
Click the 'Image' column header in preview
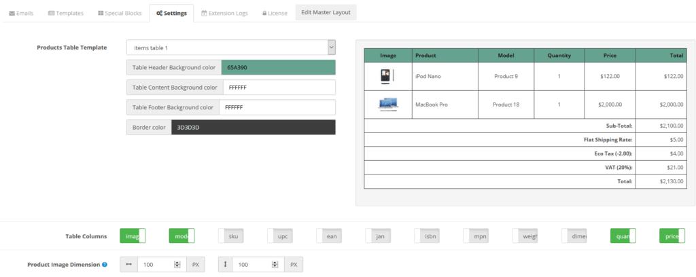[388, 56]
